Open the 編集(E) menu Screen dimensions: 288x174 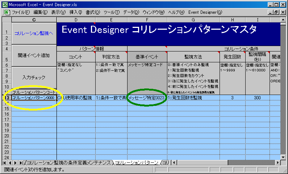point(41,12)
